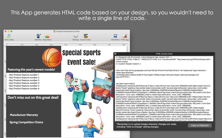
Task: Open the Style Editor
Action: [x=47, y=37]
